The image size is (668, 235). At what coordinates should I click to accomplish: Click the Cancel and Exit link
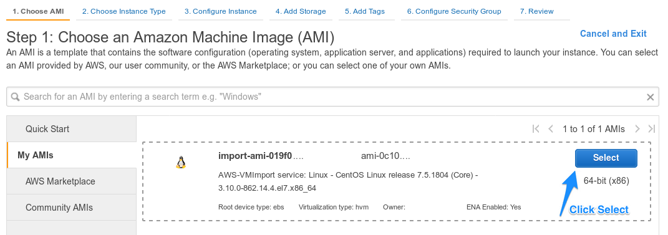pos(613,34)
